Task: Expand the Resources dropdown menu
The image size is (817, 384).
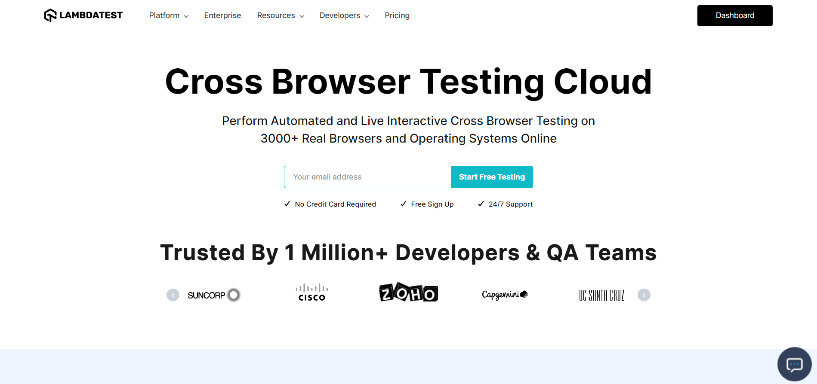Action: click(x=281, y=15)
